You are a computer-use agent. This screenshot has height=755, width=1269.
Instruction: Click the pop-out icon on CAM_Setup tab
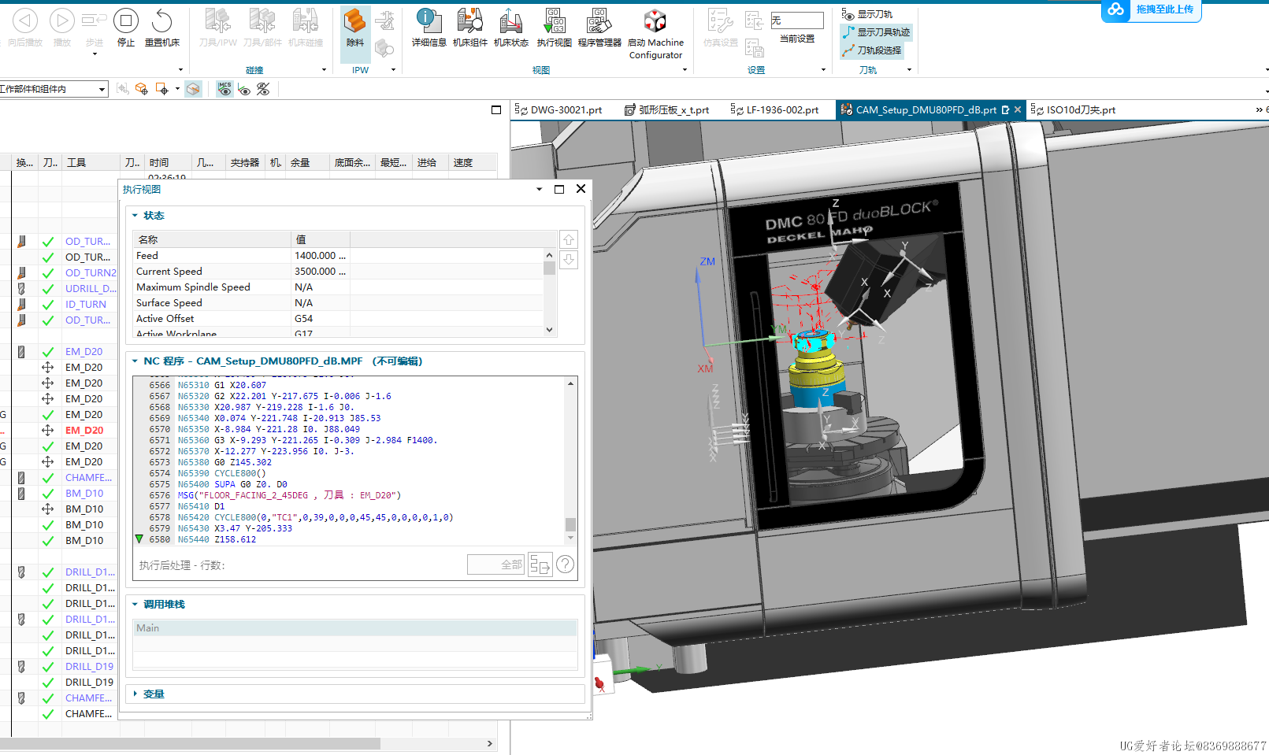tap(1005, 110)
